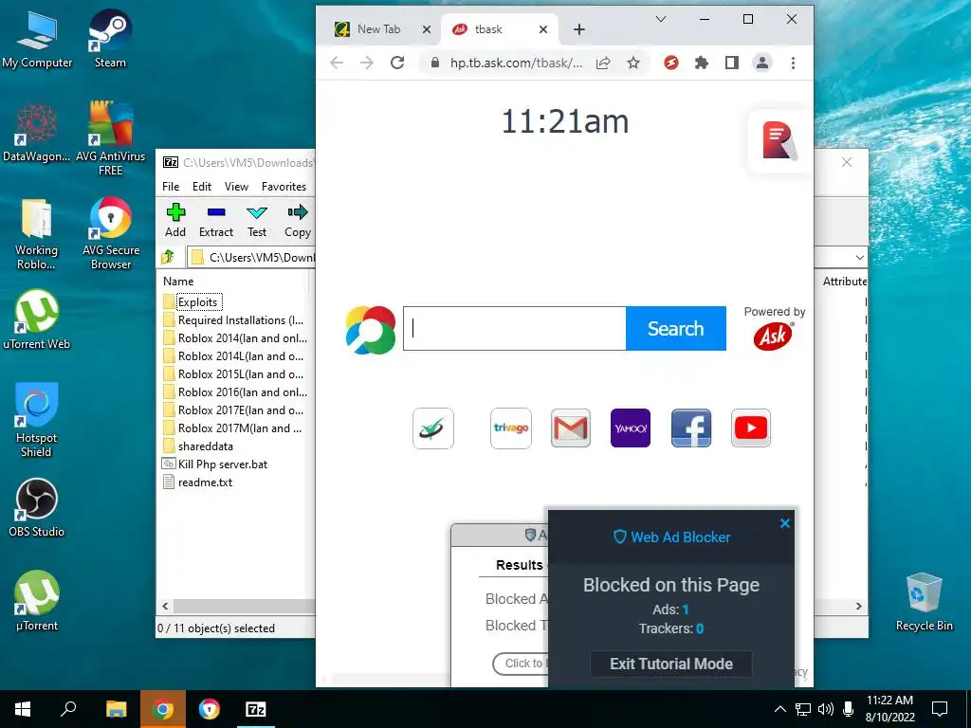Click the 7-Zip horizontal scrollbar
The width and height of the screenshot is (971, 728).
point(244,606)
